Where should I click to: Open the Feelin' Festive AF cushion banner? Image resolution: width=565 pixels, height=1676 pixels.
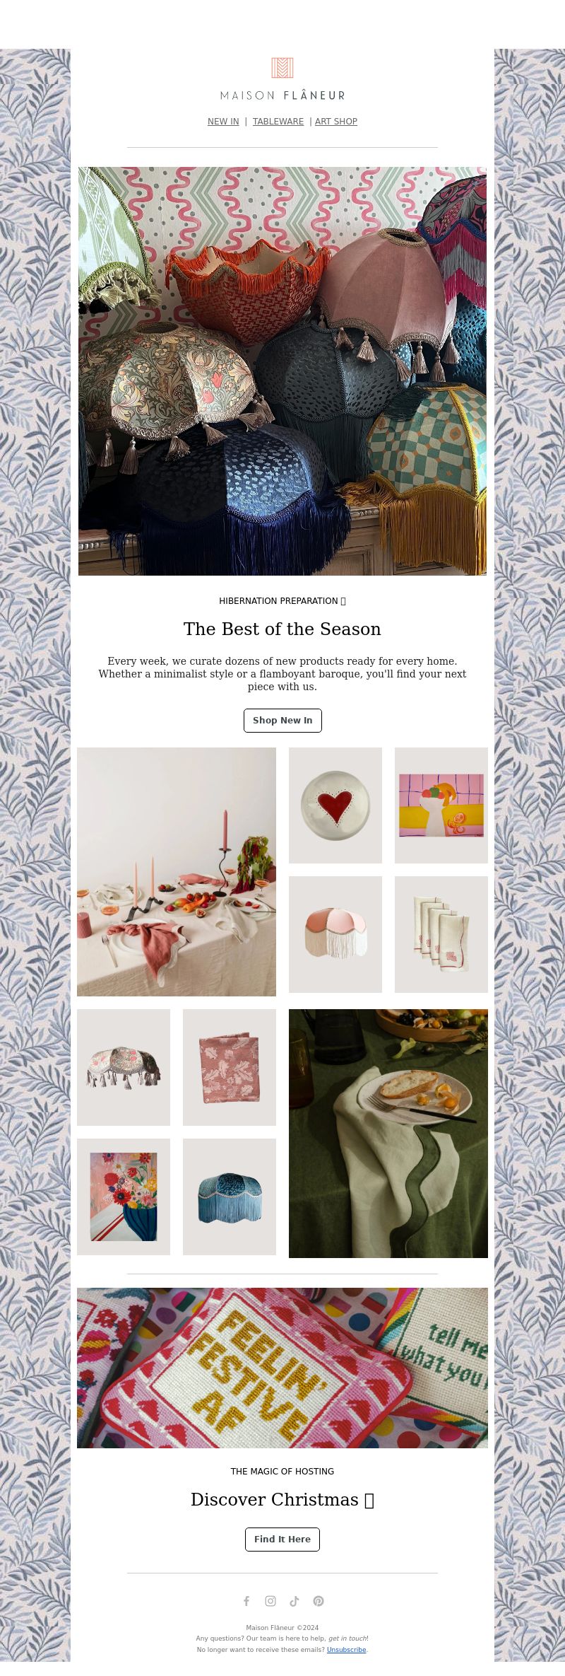(x=282, y=1368)
